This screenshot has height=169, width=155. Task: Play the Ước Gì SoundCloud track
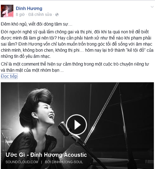[77, 125]
